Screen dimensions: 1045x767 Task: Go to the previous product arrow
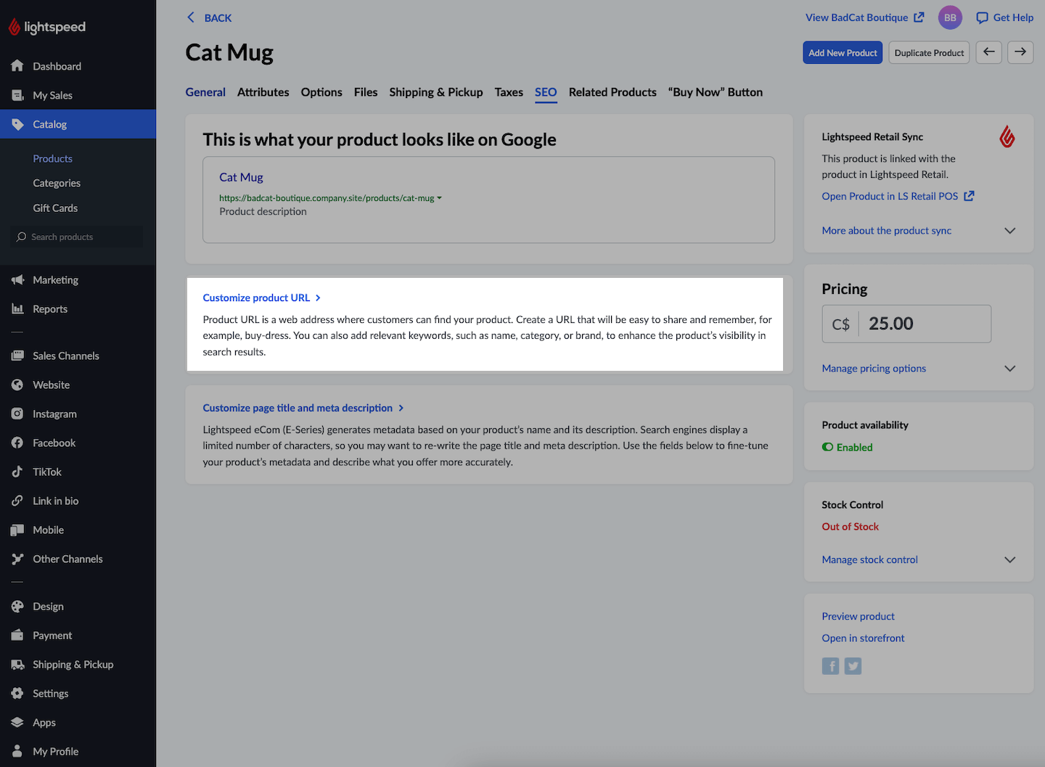988,52
